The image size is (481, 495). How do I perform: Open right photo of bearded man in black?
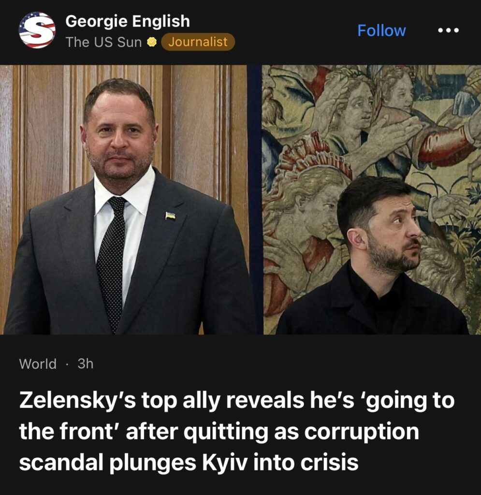372,200
